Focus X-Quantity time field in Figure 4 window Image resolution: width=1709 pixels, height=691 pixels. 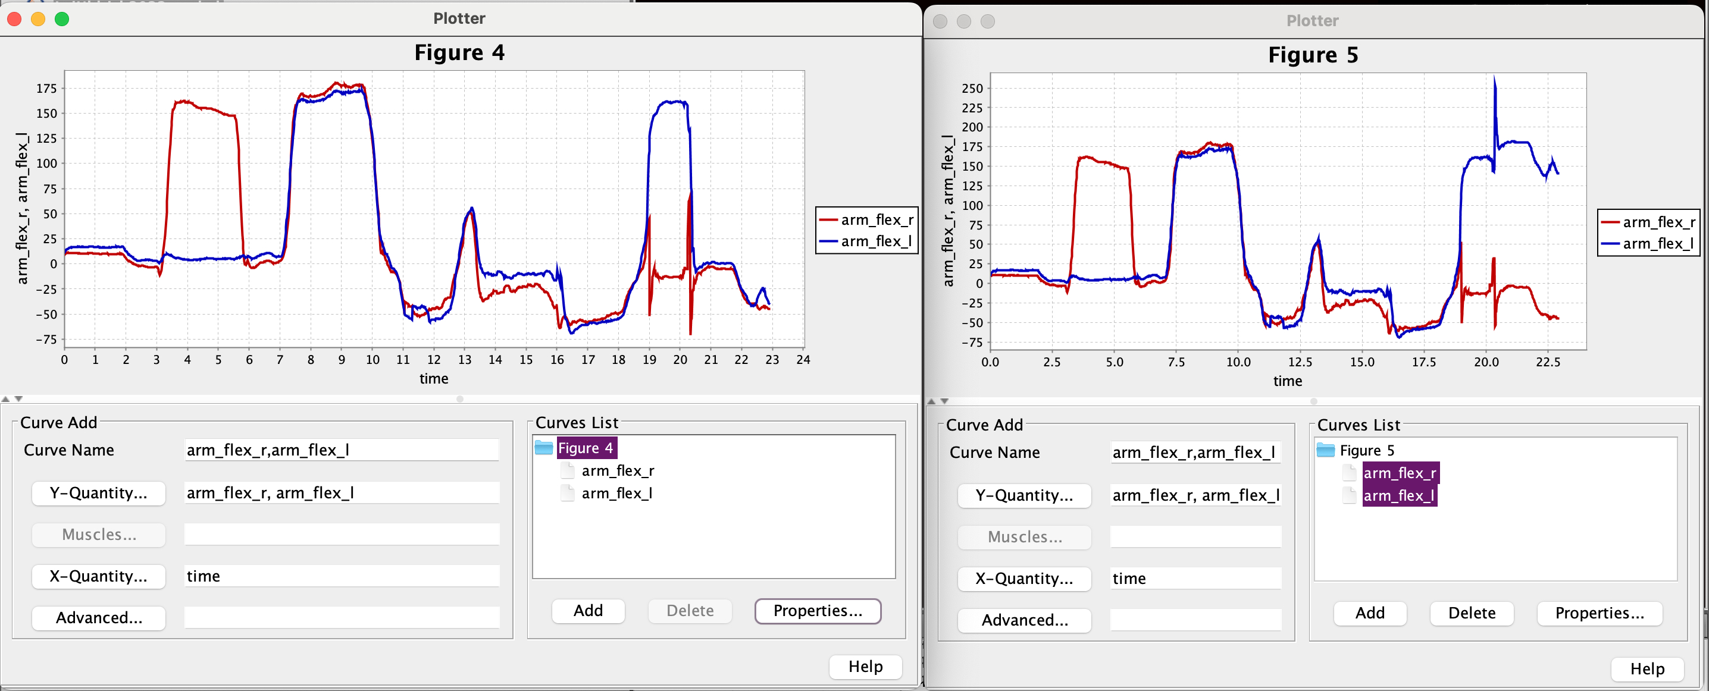point(342,576)
